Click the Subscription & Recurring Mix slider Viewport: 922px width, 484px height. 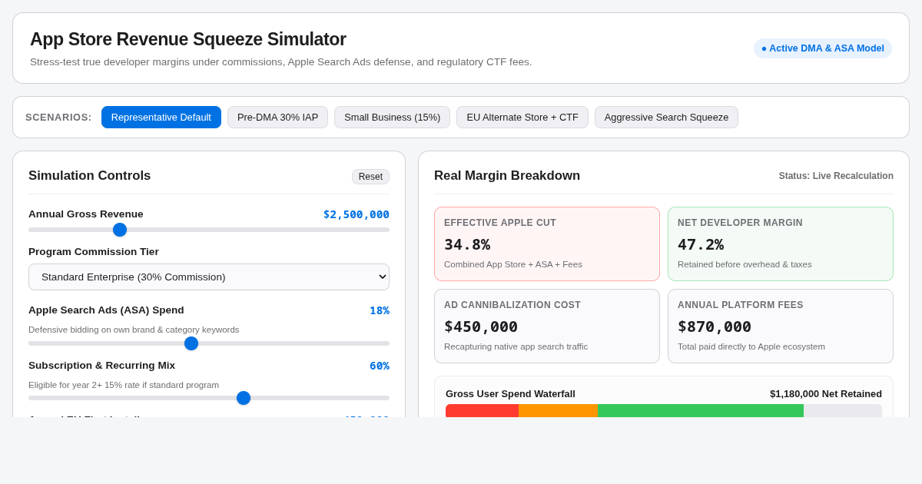tap(209, 397)
